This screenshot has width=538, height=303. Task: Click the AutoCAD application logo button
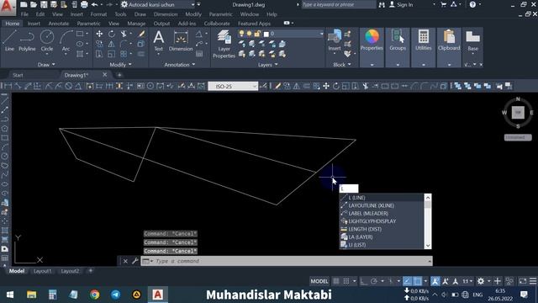[8, 7]
